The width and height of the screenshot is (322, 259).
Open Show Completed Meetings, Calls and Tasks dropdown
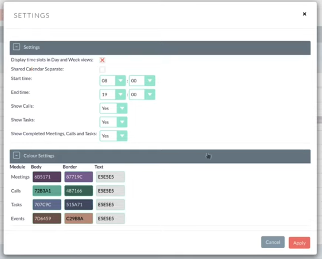click(113, 136)
